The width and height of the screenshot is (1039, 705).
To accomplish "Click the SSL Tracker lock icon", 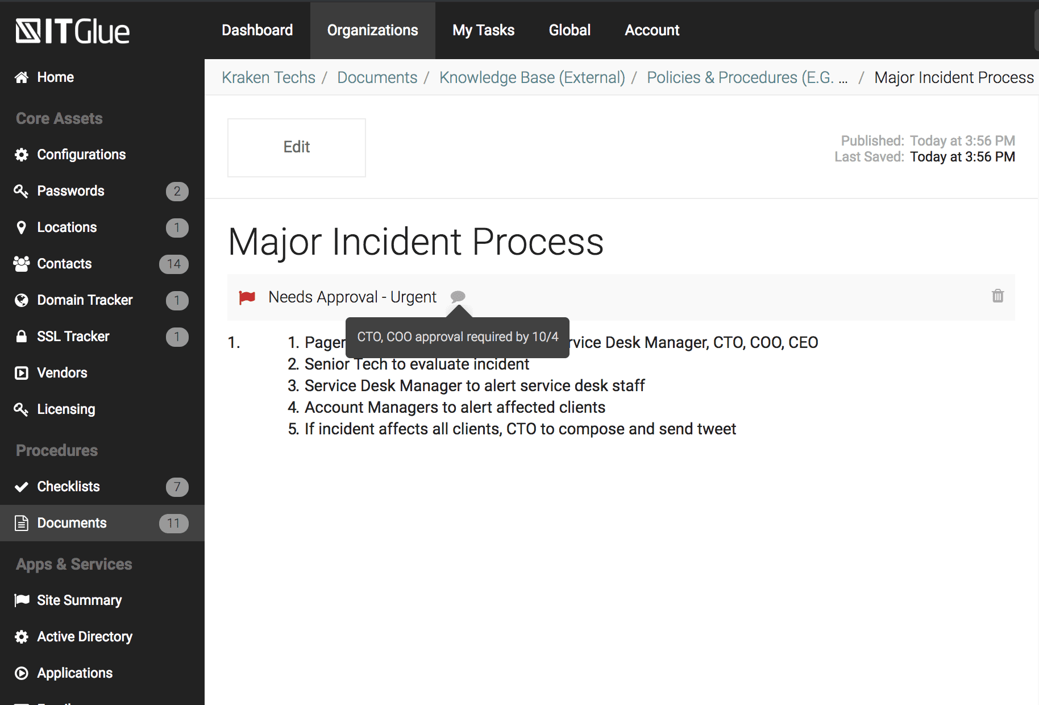I will pos(22,337).
